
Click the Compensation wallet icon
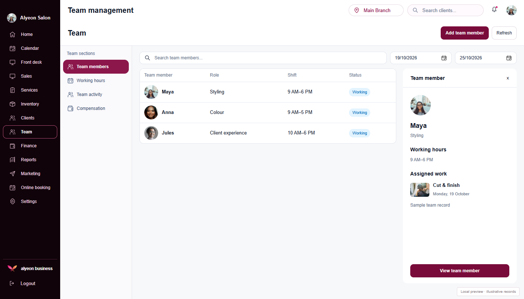(70, 108)
